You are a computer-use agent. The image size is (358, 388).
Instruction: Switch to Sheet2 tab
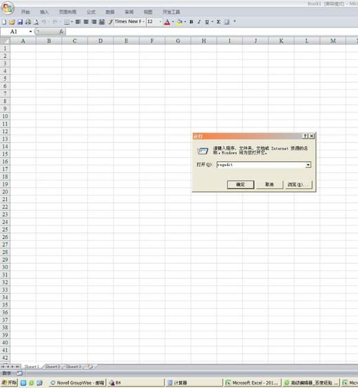click(52, 367)
